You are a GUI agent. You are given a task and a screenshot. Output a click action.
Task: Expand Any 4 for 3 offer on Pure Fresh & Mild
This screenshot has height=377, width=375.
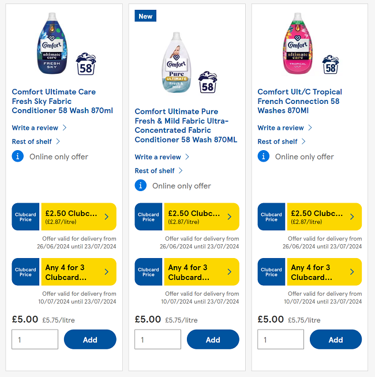pos(201,272)
